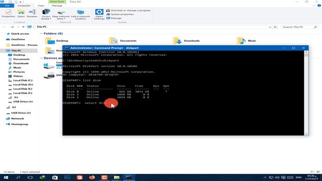Select Pictures in the navigation pane
Screen dimensions: 322x181
(19, 72)
